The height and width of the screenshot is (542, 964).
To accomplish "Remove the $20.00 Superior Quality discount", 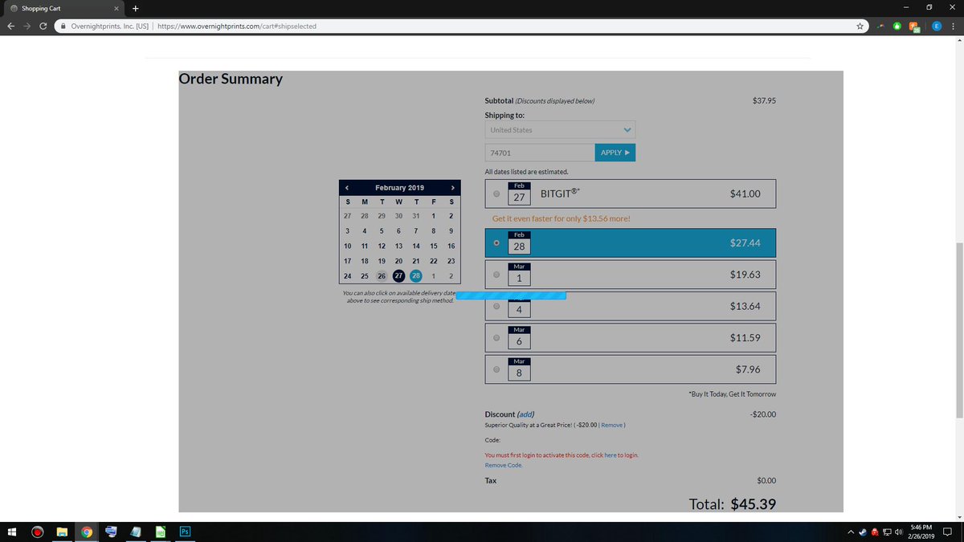I will [612, 425].
